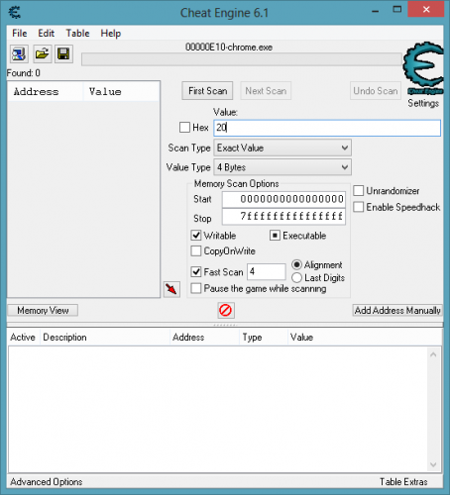Check Enable Speedhack
The height and width of the screenshot is (495, 450).
coord(359,207)
